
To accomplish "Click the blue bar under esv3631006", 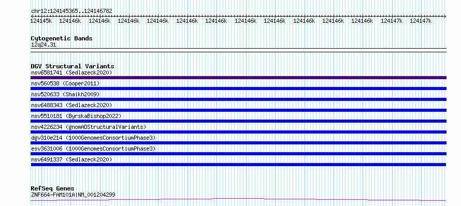I will [x=238, y=154].
